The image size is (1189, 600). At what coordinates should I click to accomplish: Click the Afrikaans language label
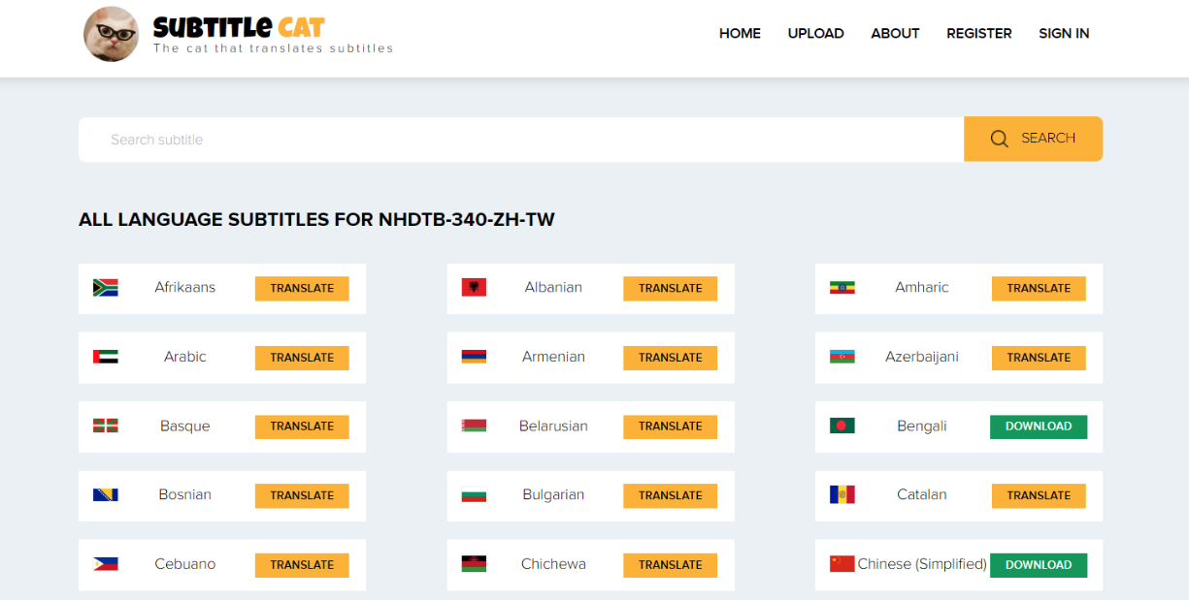[x=185, y=288]
